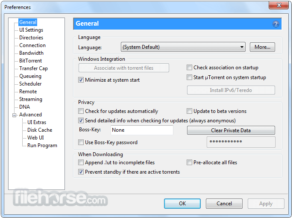Image resolution: width=293 pixels, height=219 pixels.
Task: Open the Language dropdown
Action: 183,47
